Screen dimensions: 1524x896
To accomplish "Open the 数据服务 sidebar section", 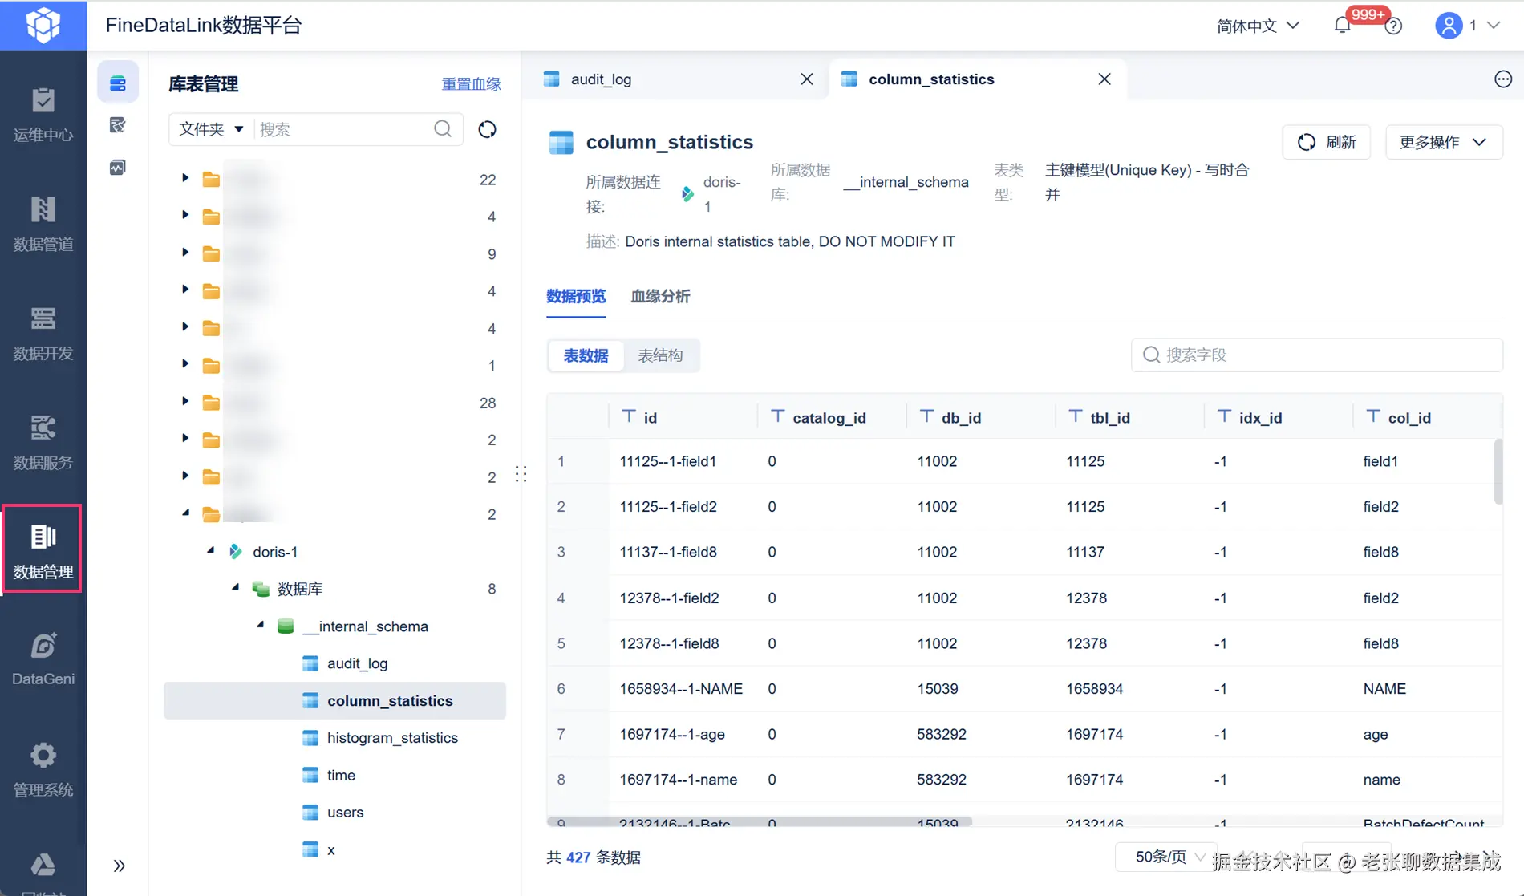I will (43, 443).
